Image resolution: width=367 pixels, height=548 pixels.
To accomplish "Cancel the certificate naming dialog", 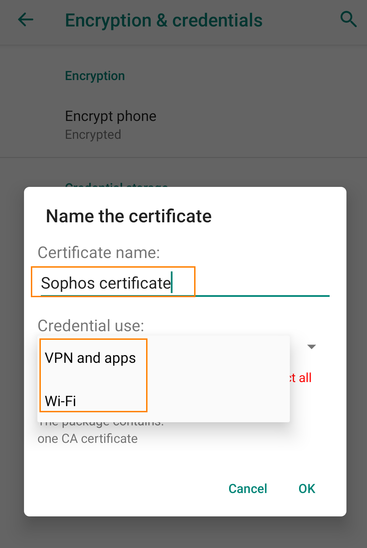I will [x=247, y=489].
